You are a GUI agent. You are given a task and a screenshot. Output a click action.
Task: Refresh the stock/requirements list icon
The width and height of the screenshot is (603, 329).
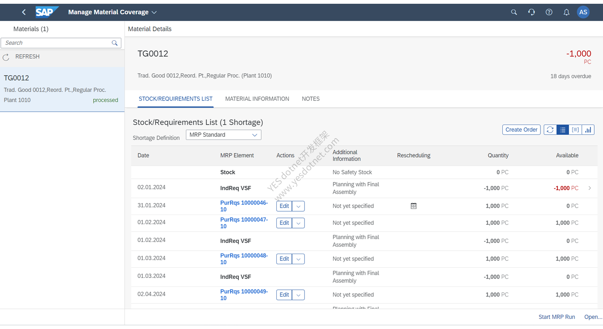(x=550, y=130)
